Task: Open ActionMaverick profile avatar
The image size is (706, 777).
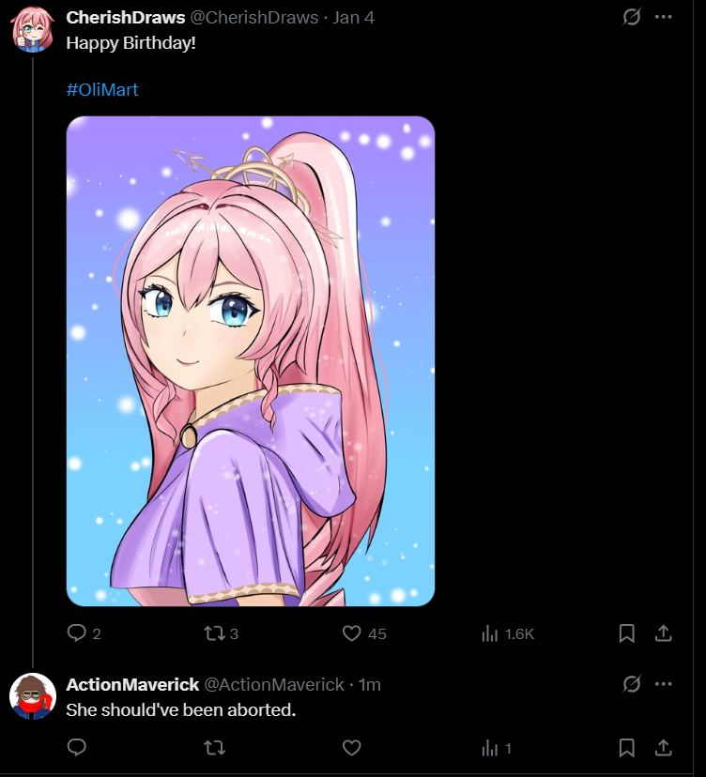Action: 33,696
